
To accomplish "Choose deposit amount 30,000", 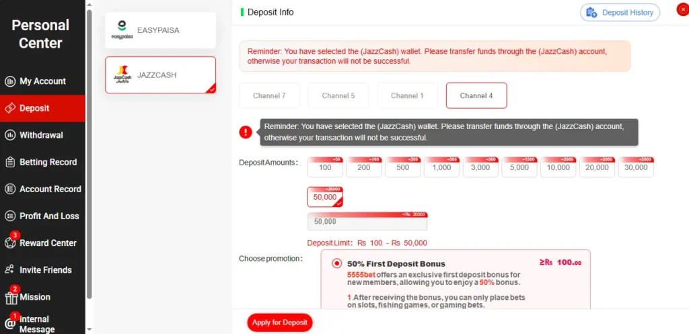I will pyautogui.click(x=636, y=167).
